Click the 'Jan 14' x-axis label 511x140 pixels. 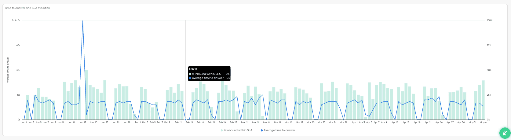72,122
